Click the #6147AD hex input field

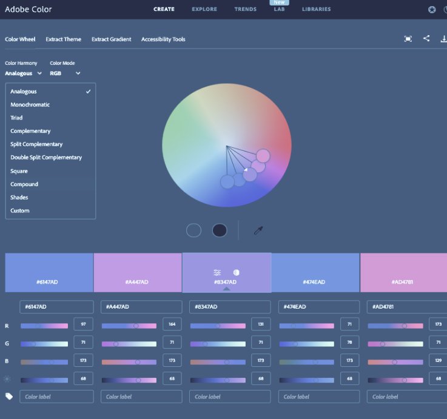click(56, 307)
